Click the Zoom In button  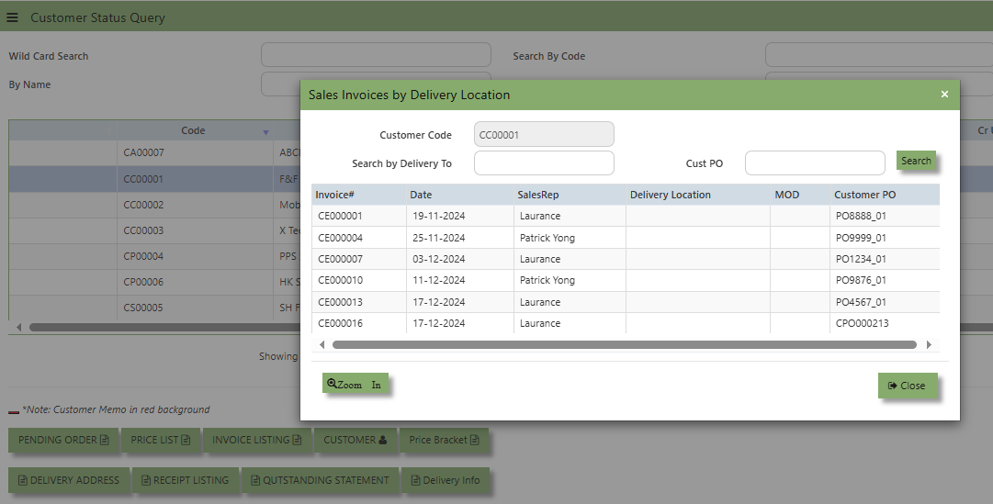pos(355,384)
